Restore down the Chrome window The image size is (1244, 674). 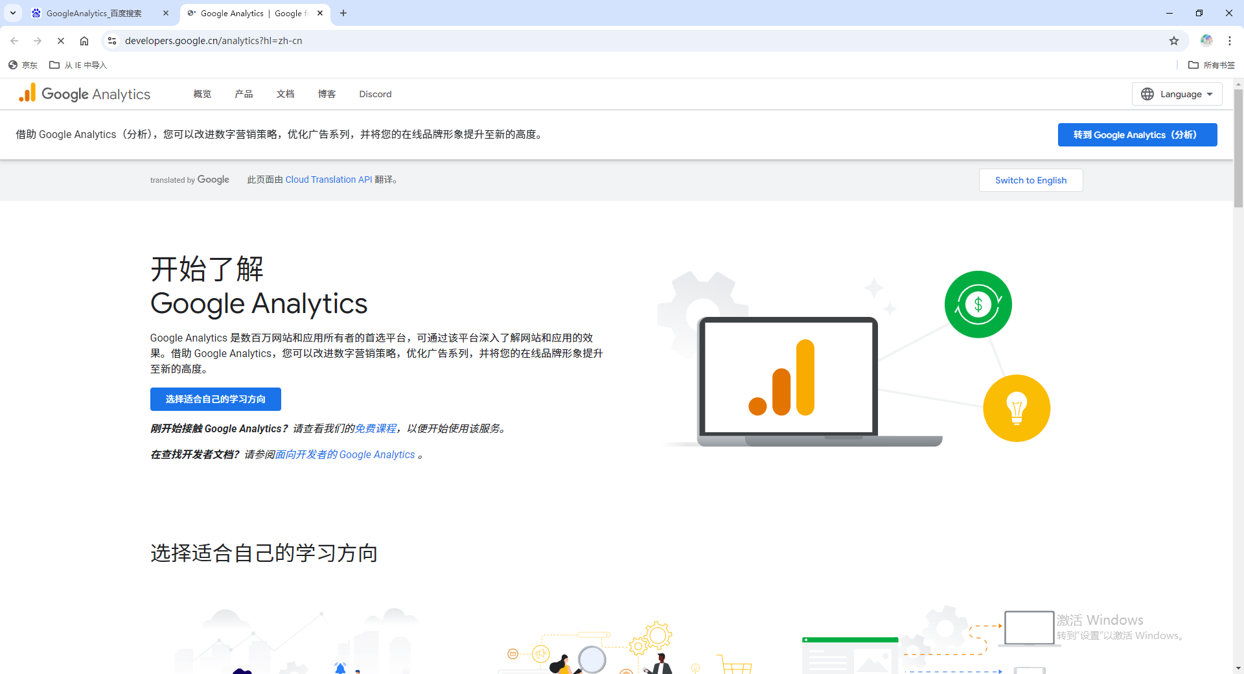click(1199, 13)
